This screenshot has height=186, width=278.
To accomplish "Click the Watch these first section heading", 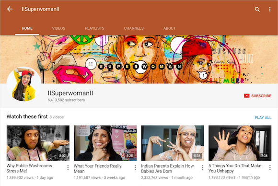I will pyautogui.click(x=27, y=116).
